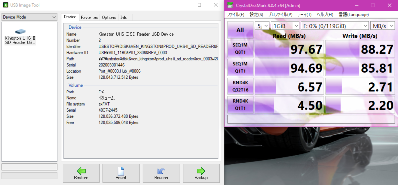The height and width of the screenshot is (185, 398).
Task: Click the CrystalDiskMark title bar icon
Action: click(230, 5)
